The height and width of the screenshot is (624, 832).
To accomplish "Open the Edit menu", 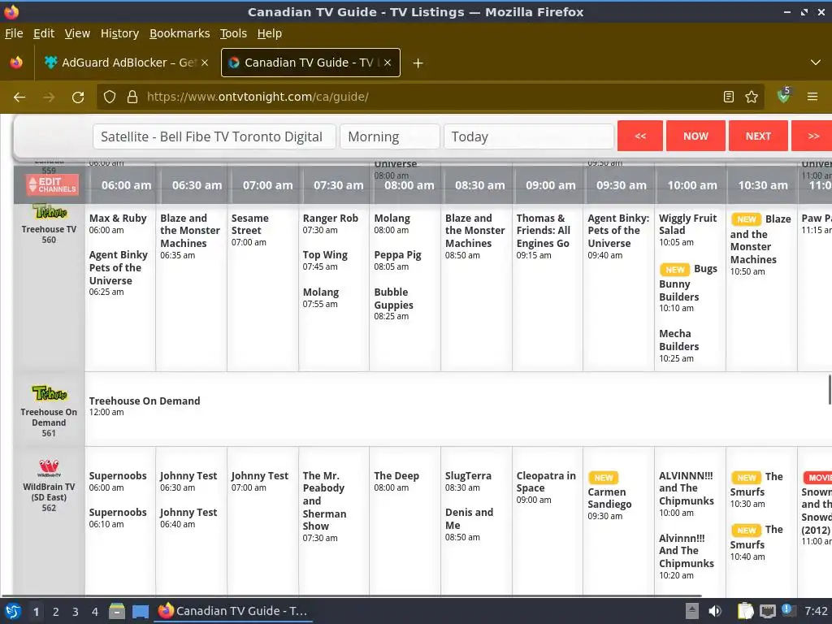I will tap(44, 33).
